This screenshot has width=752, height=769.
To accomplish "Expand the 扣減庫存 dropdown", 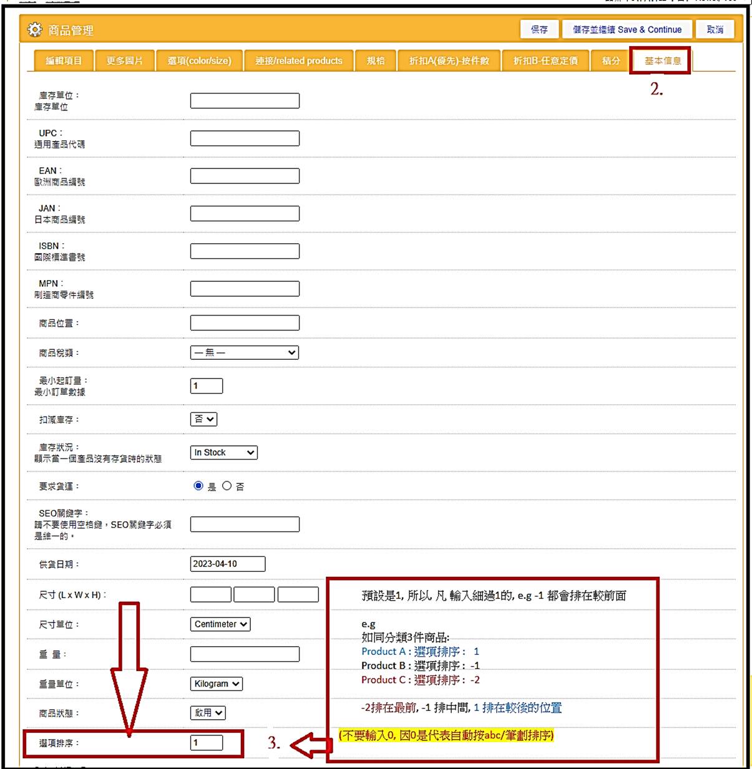I will [x=203, y=419].
